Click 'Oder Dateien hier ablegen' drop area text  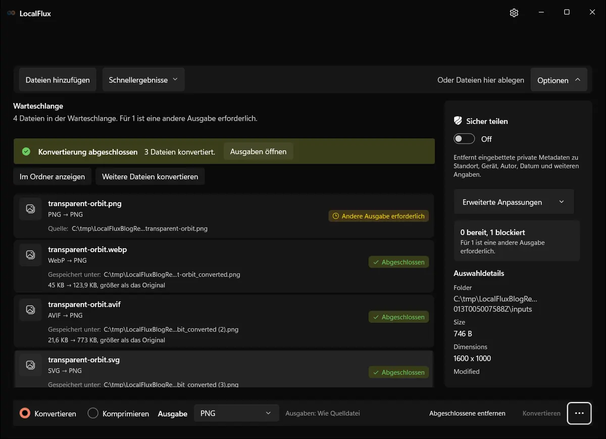tap(481, 80)
